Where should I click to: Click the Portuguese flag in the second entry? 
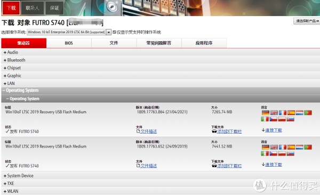pyautogui.click(x=308, y=147)
